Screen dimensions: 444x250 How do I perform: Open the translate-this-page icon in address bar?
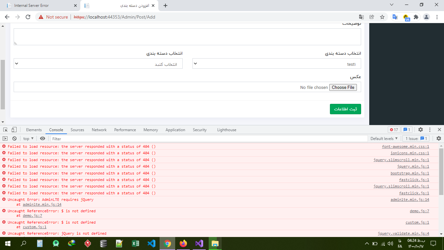pyautogui.click(x=361, y=17)
